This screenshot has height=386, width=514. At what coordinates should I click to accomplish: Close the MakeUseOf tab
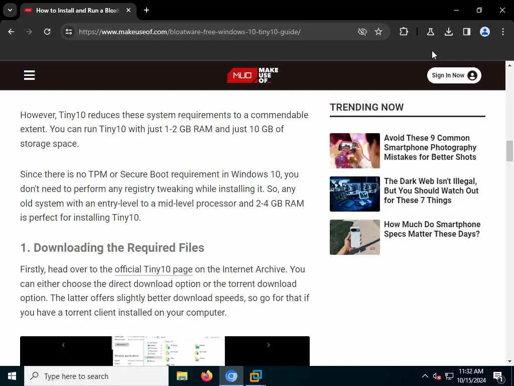click(128, 10)
